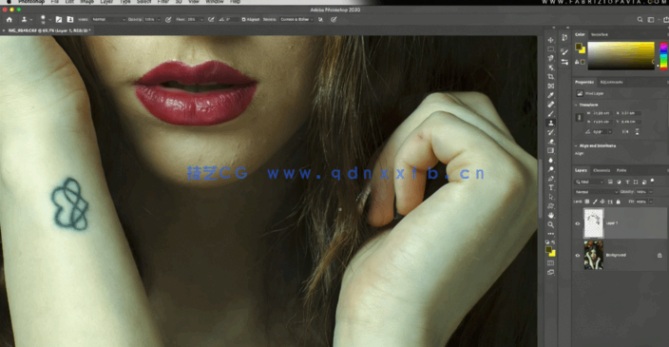669x347 pixels.
Task: Switch to the Adjustments tab
Action: 611,82
